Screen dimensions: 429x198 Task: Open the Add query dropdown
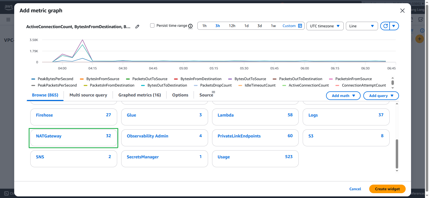point(381,96)
